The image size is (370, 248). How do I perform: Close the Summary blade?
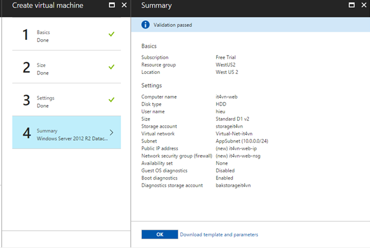click(363, 5)
